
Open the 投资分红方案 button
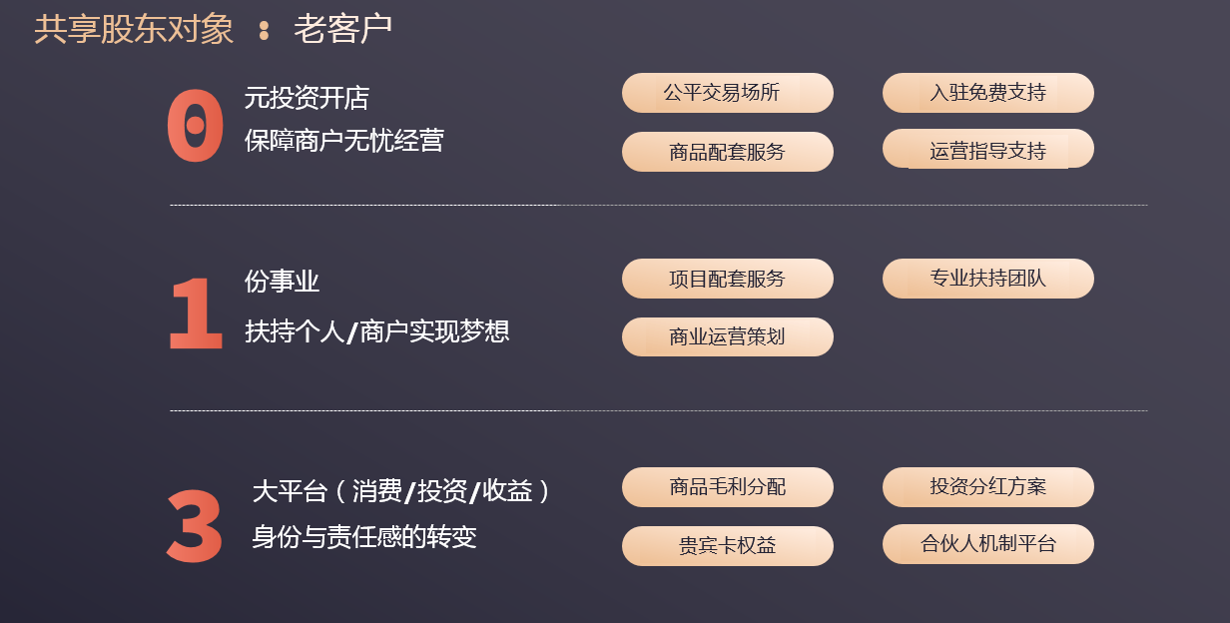click(988, 487)
